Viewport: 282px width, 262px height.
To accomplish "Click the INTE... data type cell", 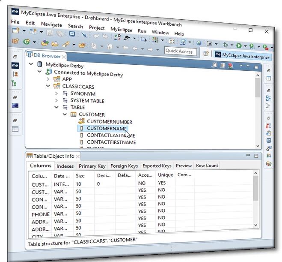I will tap(61, 184).
